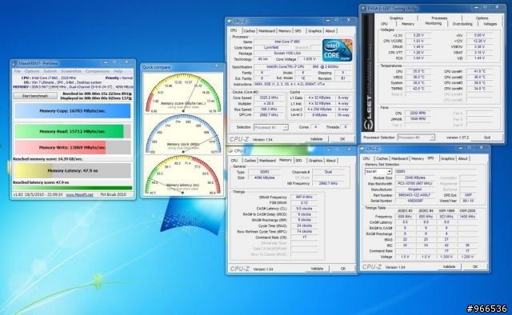The image size is (512, 315).
Task: Switch to Caches tab in CPU-Z SPD window
Action: (x=382, y=158)
